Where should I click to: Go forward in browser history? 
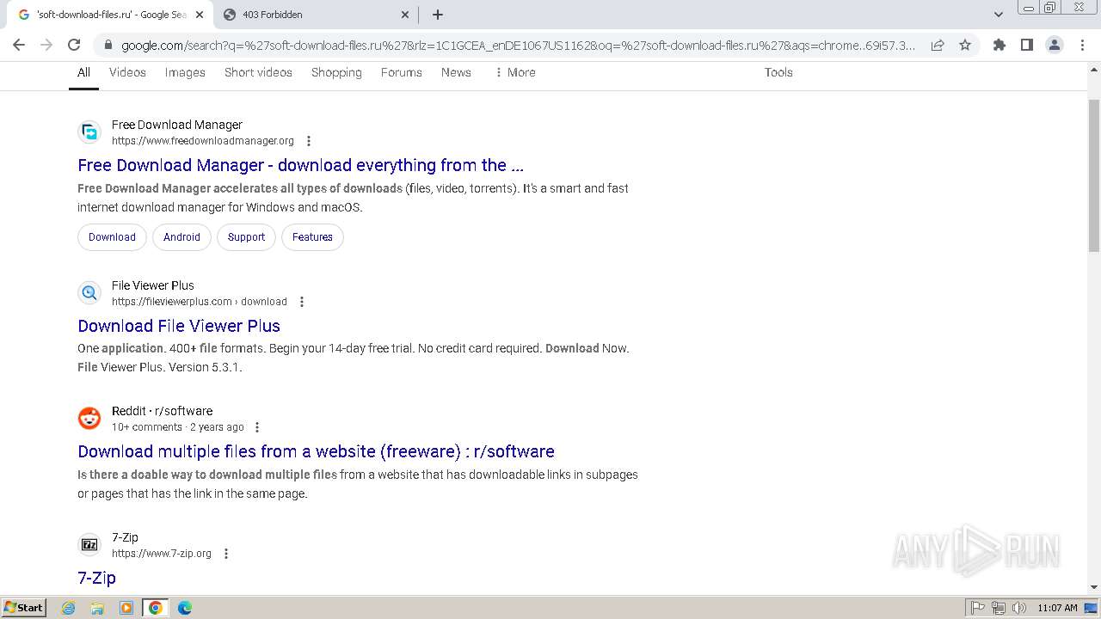[46, 45]
